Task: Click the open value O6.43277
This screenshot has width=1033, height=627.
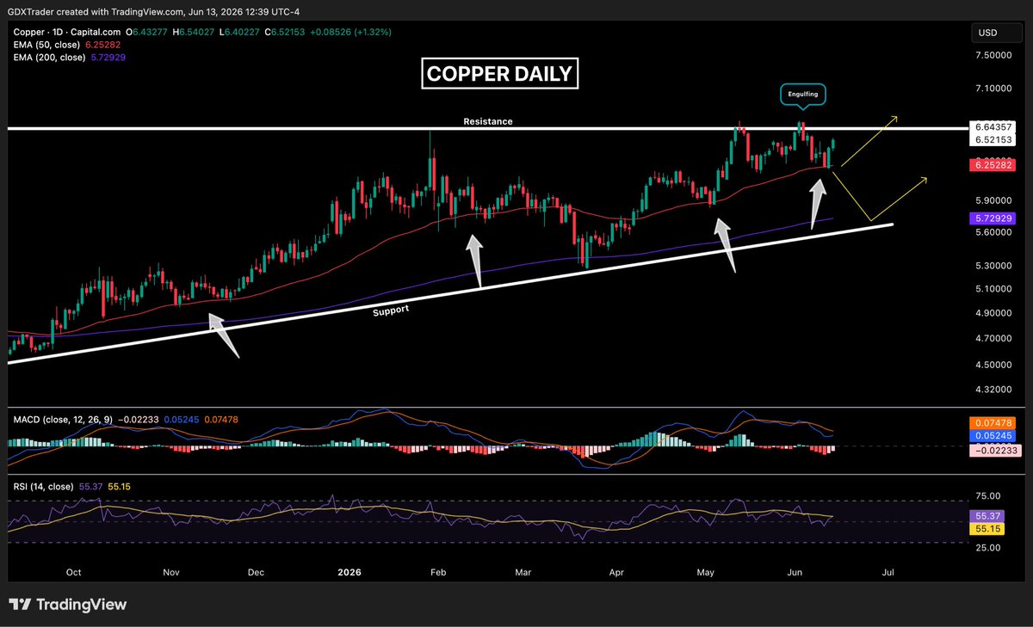Action: click(145, 32)
